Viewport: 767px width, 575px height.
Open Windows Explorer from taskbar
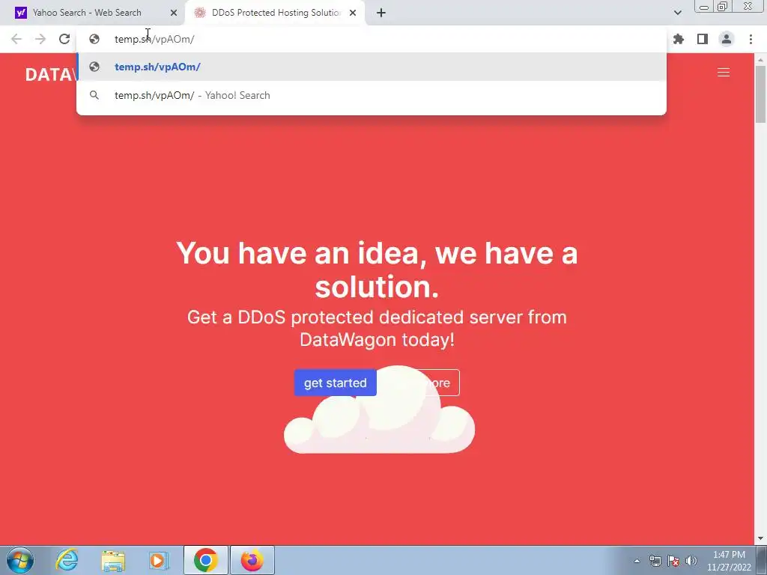(113, 560)
